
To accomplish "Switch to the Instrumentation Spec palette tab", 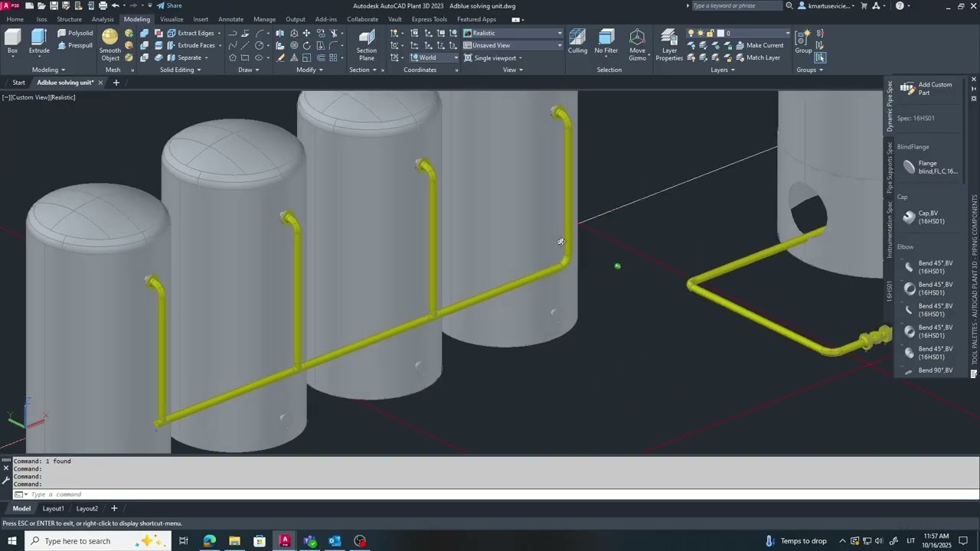I will (890, 230).
